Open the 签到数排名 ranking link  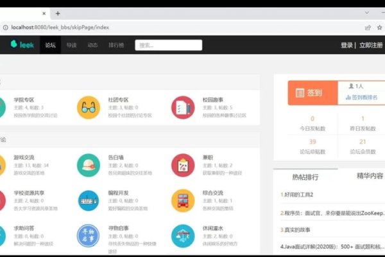click(x=361, y=98)
